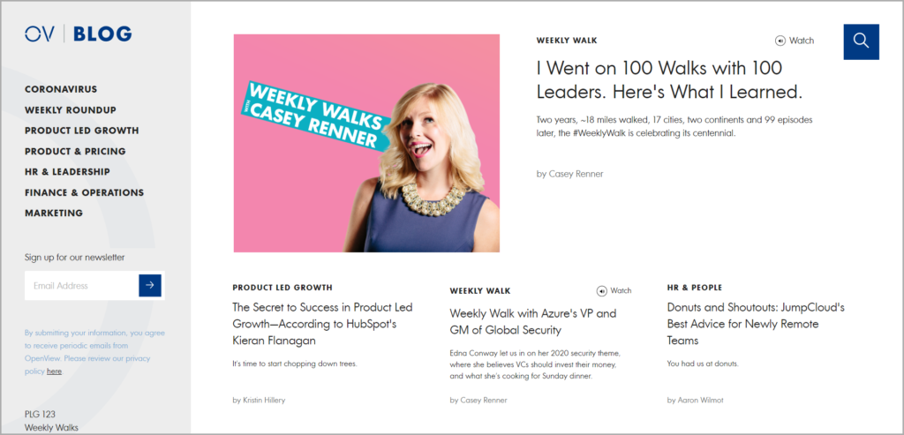Submit newsletter with arrow button
The width and height of the screenshot is (904, 435).
150,285
